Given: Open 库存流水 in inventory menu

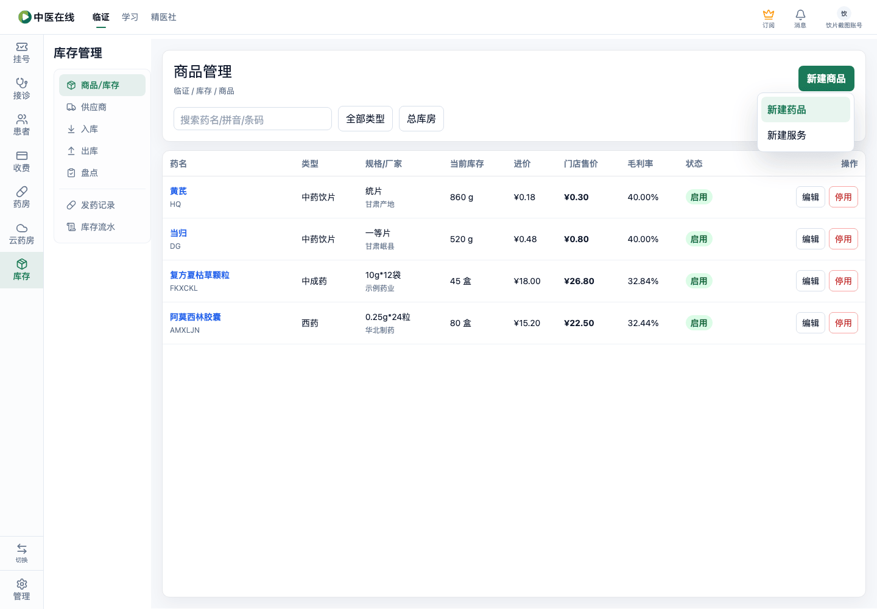Looking at the screenshot, I should click(x=102, y=227).
